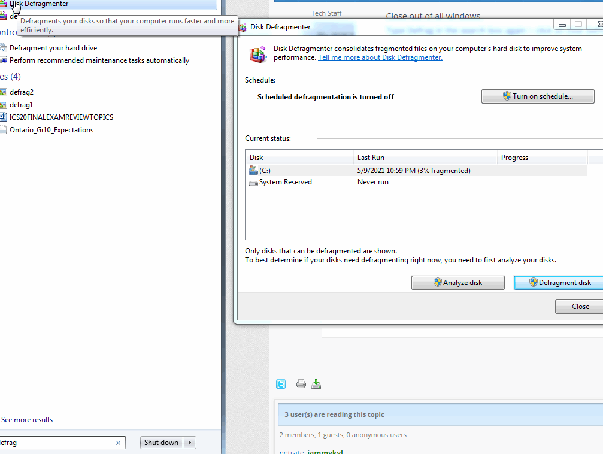Click the defrag2 picture icon
This screenshot has width=603, height=454.
pyautogui.click(x=3, y=92)
